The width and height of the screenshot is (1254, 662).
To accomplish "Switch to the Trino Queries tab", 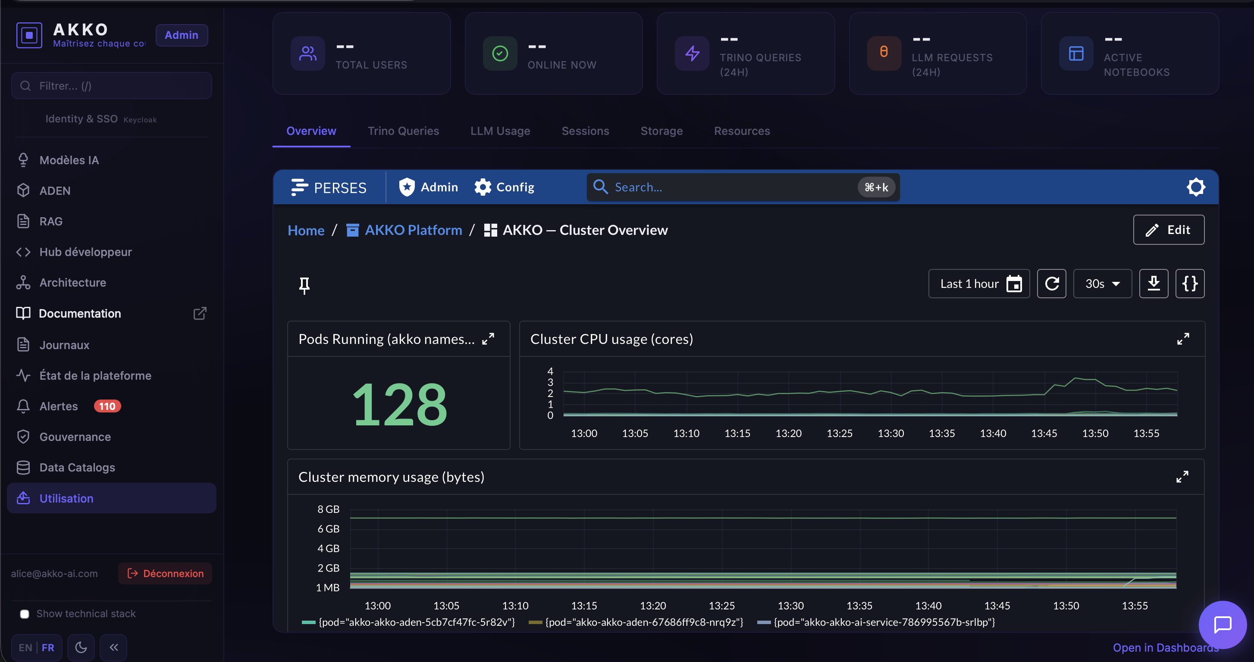I will 403,131.
